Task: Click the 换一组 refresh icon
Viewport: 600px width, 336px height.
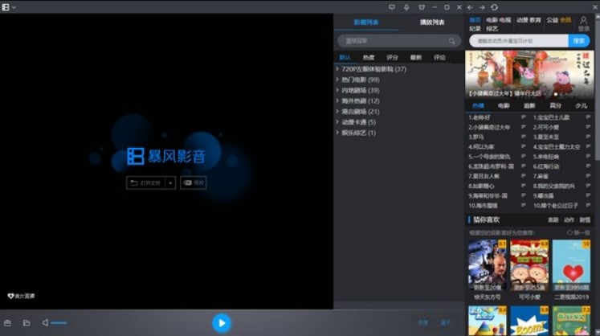Action: [x=569, y=232]
